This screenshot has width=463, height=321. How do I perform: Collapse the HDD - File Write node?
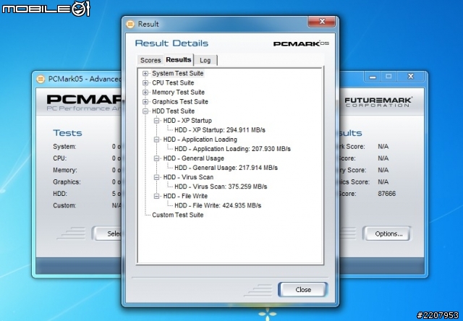click(156, 196)
